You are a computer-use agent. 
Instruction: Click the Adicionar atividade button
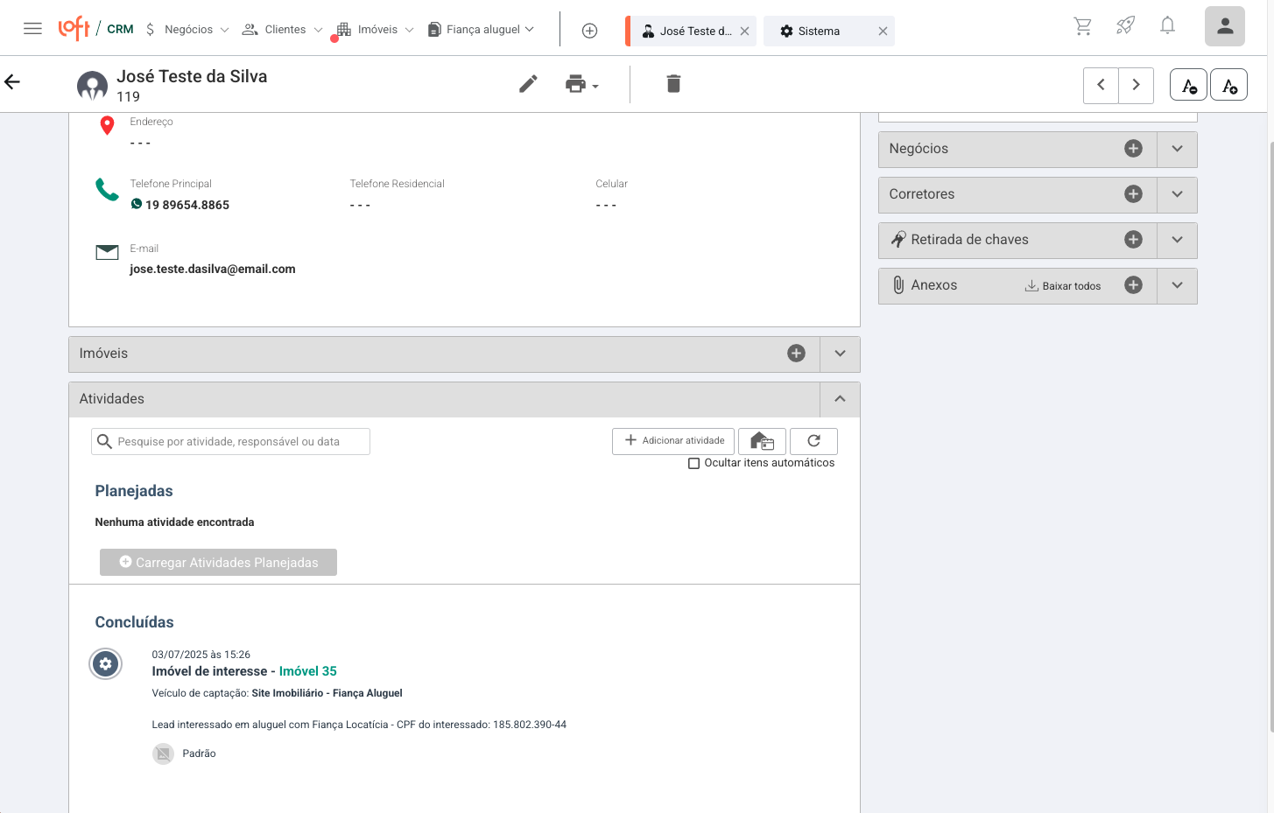click(673, 441)
